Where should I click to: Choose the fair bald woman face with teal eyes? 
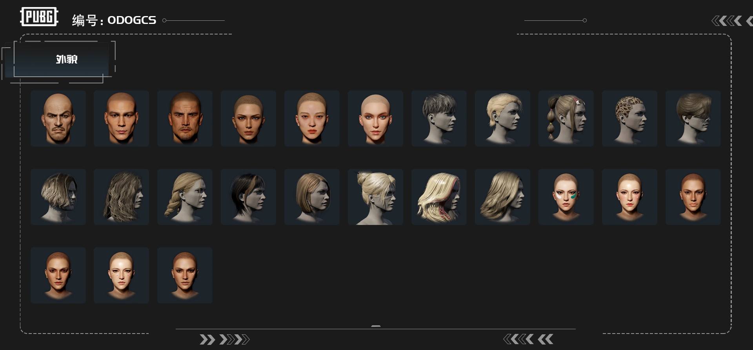[375, 118]
